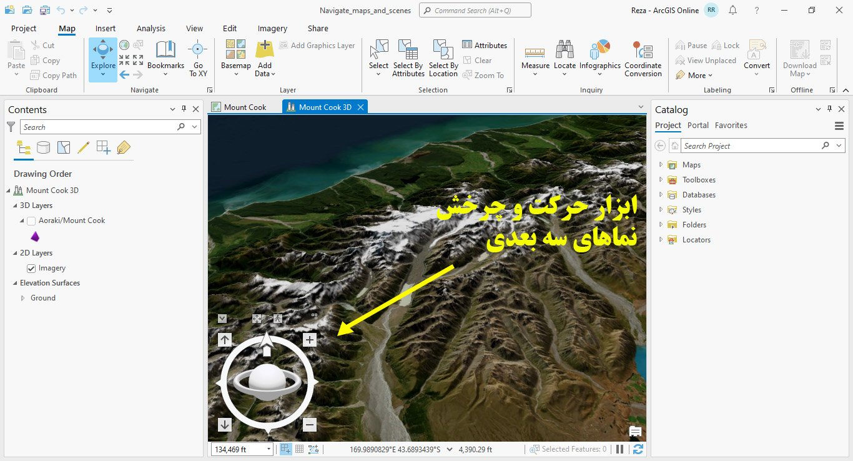Uncheck the Imagery layer visibility
The image size is (853, 461).
coord(31,268)
